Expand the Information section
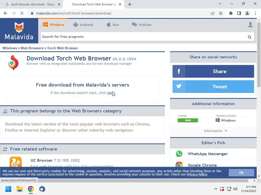 [215, 131]
